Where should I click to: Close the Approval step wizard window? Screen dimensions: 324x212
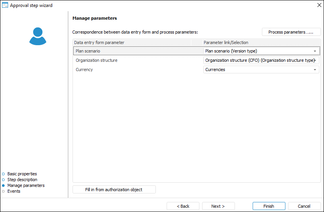click(318, 5)
